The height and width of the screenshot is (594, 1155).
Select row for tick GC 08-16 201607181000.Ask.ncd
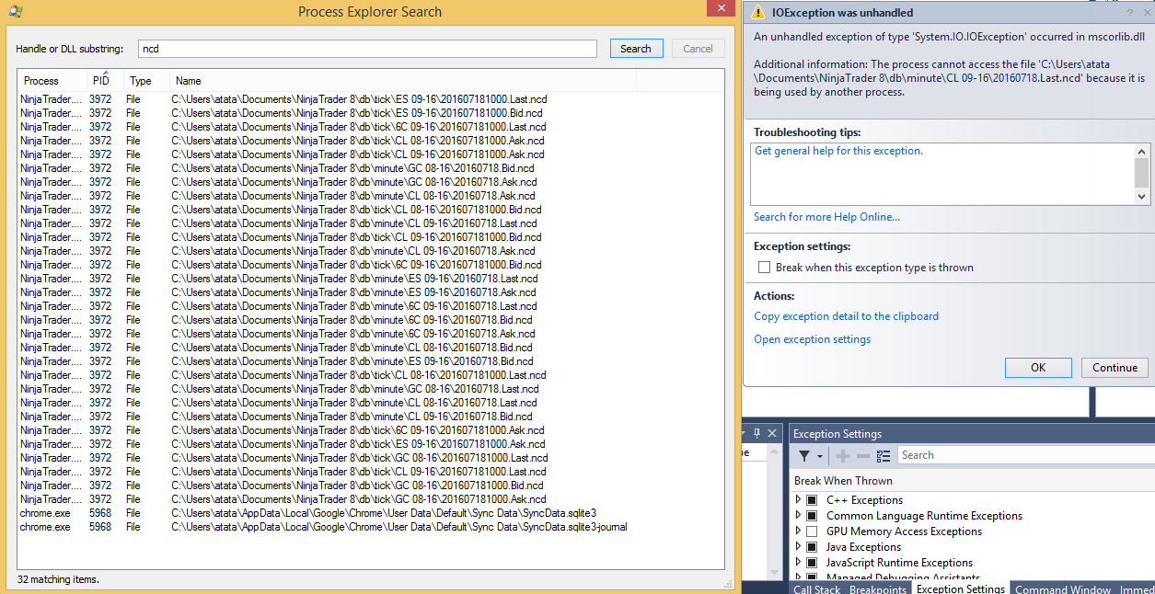coord(370,499)
